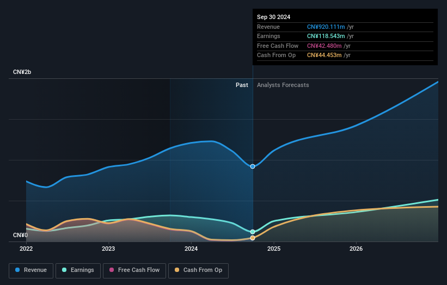Screen dimensions: 447x285
Task: Click the CN¥0 y-axis label
Action: point(20,235)
